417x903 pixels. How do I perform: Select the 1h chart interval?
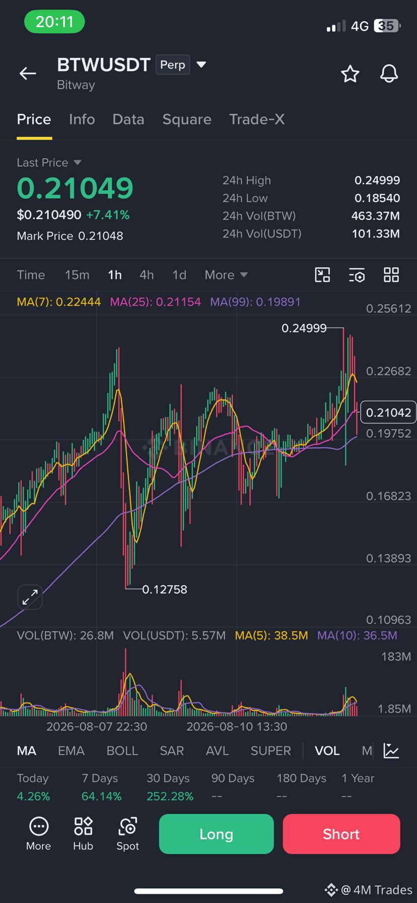pyautogui.click(x=115, y=275)
